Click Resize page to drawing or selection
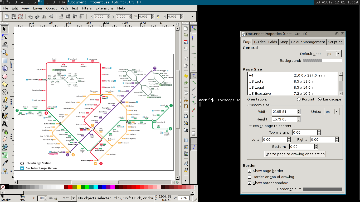 295,154
